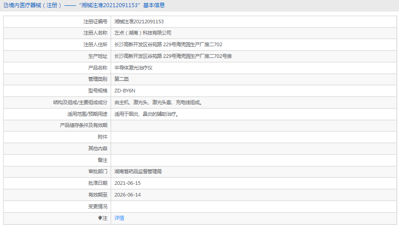Image resolution: width=399 pixels, height=227 pixels.
Task: Click the 生产地址 label
Action: pyautogui.click(x=98, y=56)
